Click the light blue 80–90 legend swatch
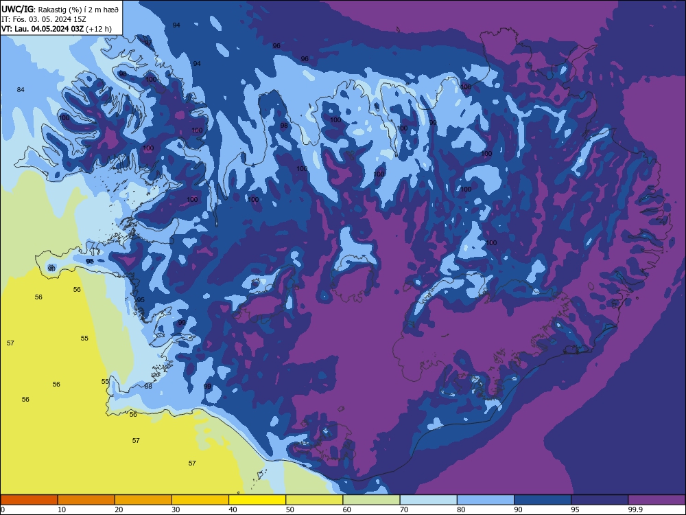The height and width of the screenshot is (515, 686). (x=486, y=500)
